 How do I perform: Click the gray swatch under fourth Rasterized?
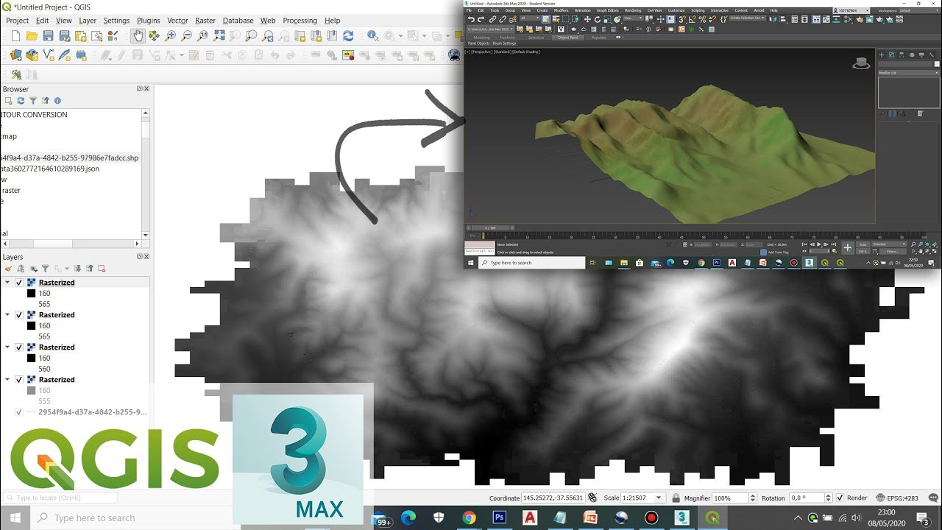(32, 391)
